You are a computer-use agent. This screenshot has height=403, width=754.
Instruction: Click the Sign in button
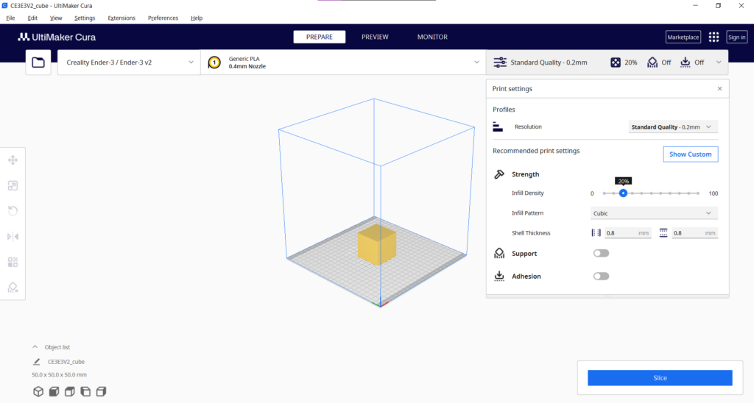click(736, 37)
